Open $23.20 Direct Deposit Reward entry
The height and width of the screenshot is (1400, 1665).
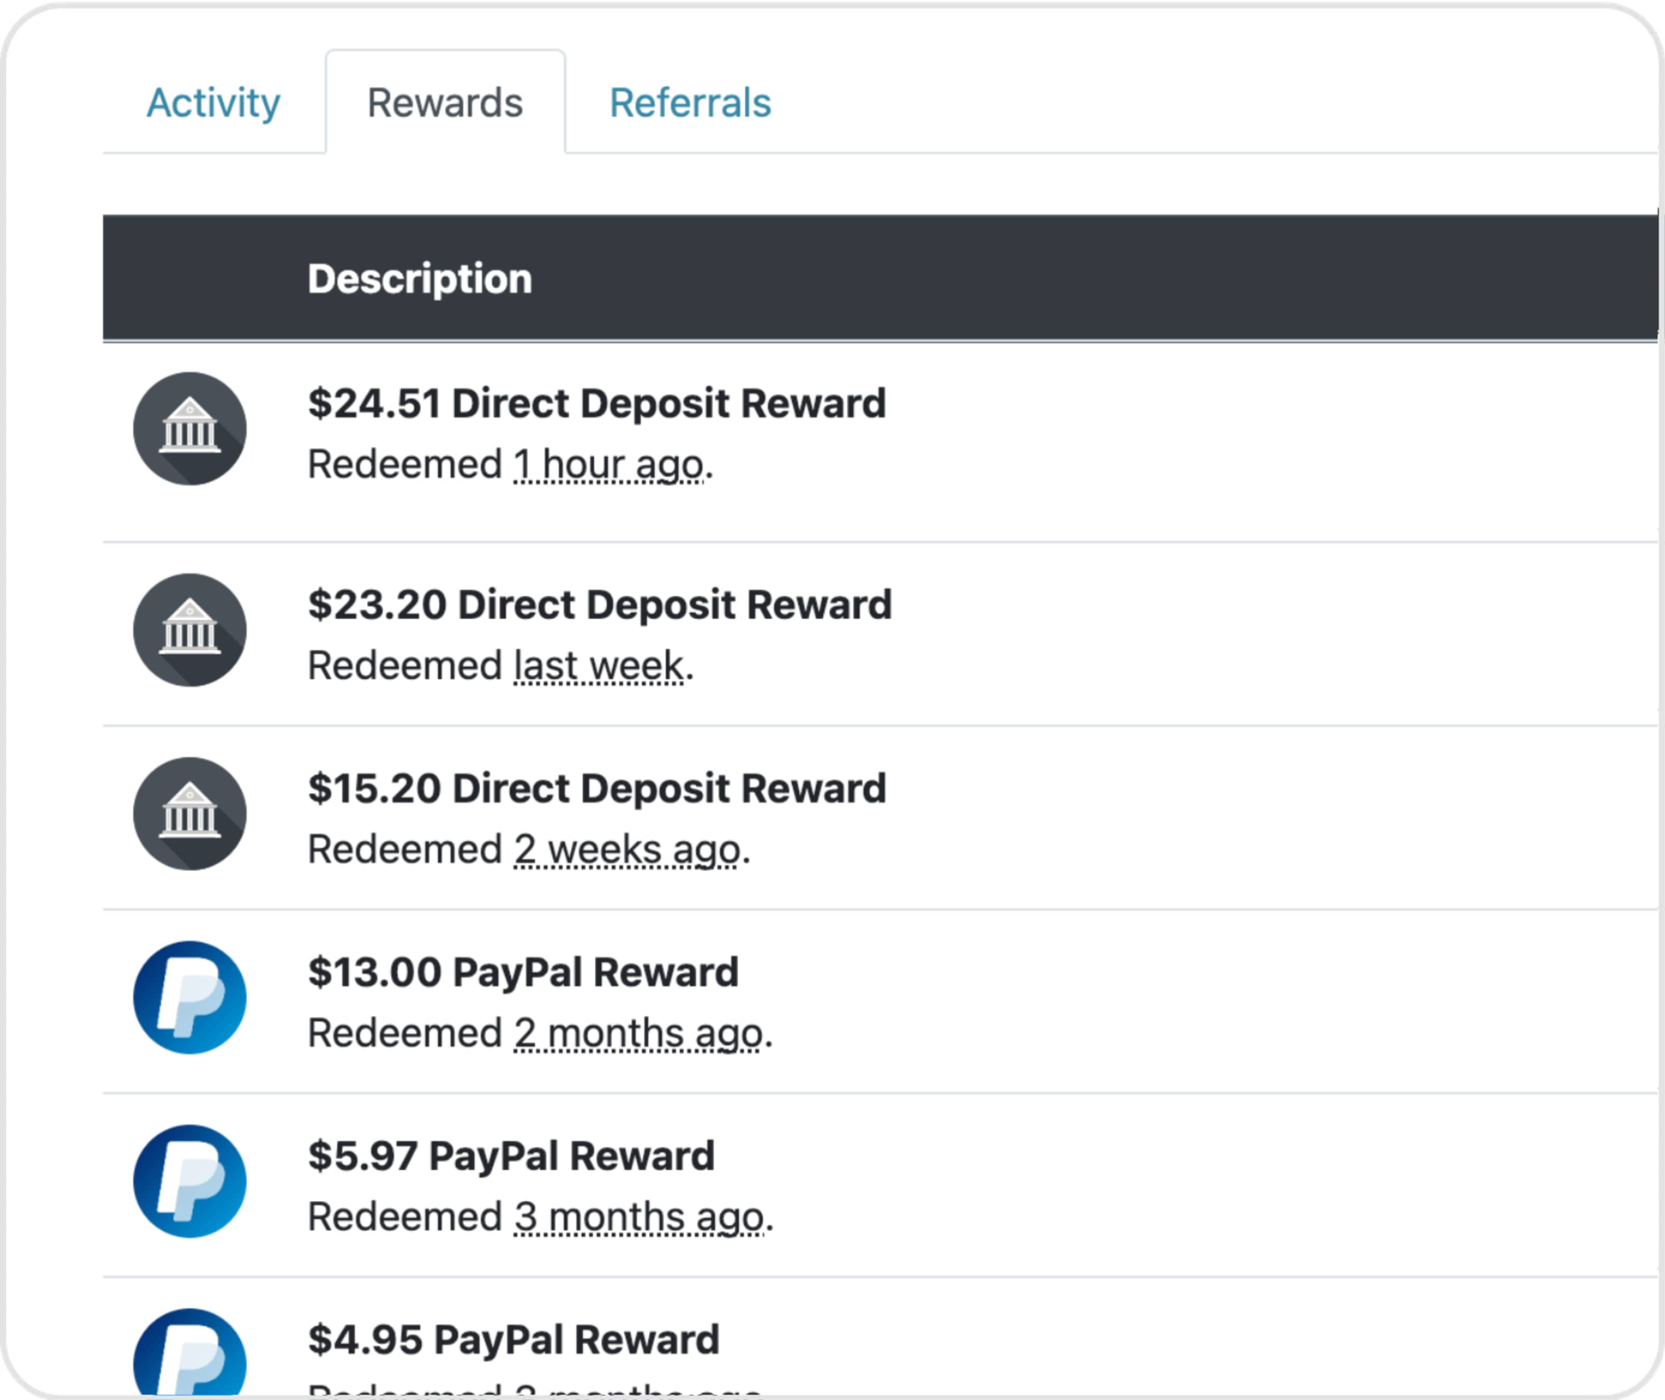point(600,605)
